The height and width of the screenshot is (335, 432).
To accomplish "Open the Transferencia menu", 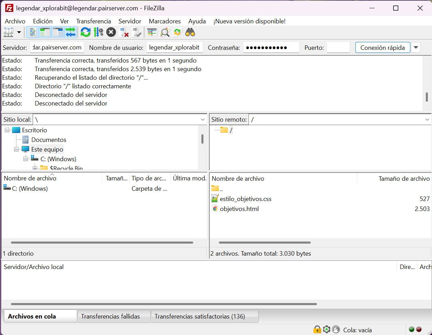I will point(93,21).
